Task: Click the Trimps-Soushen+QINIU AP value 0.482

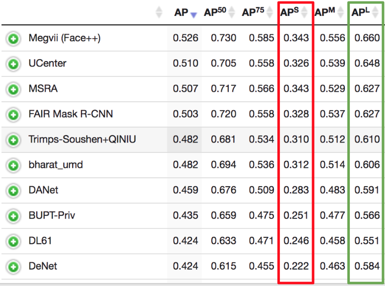Action: tap(186, 140)
